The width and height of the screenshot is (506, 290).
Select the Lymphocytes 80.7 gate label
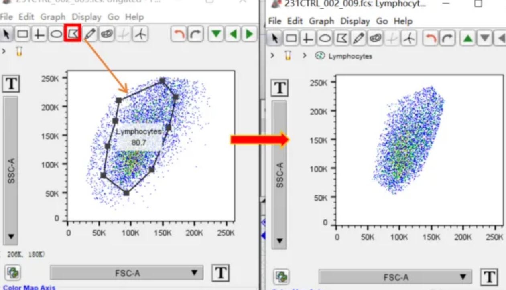139,137
